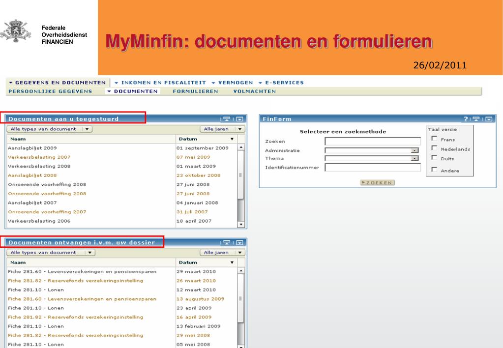Click Naam column header in ontvangen panel

coord(91,262)
